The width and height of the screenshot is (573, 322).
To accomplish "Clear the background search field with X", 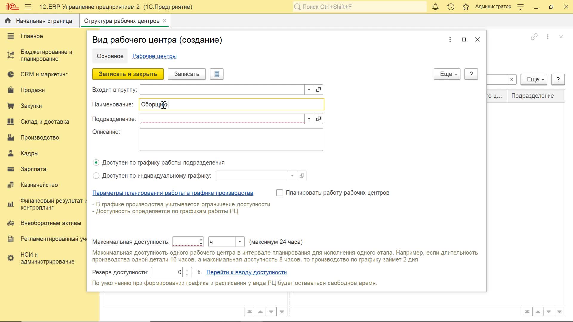I will (x=512, y=80).
